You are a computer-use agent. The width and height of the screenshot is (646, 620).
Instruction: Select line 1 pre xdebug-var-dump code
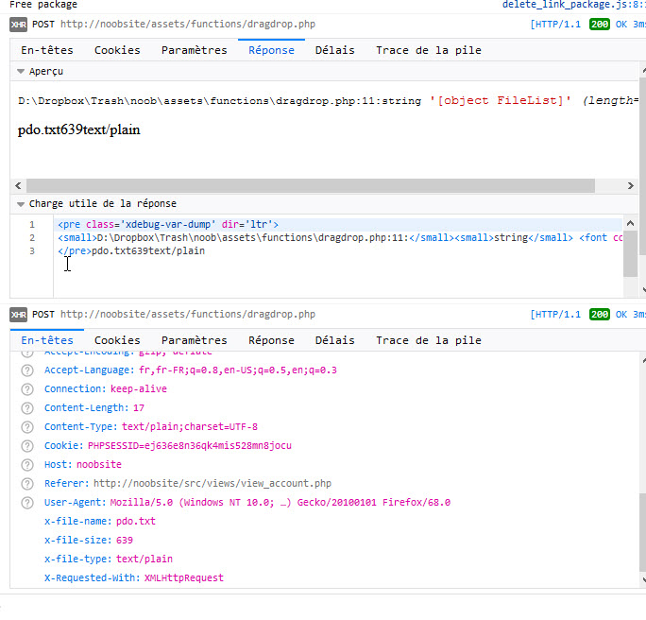pos(168,225)
